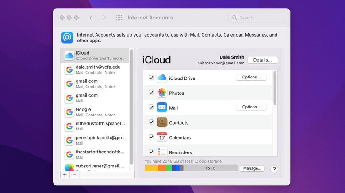Click the Contacts book icon
Image resolution: width=345 pixels, height=193 pixels.
point(162,122)
